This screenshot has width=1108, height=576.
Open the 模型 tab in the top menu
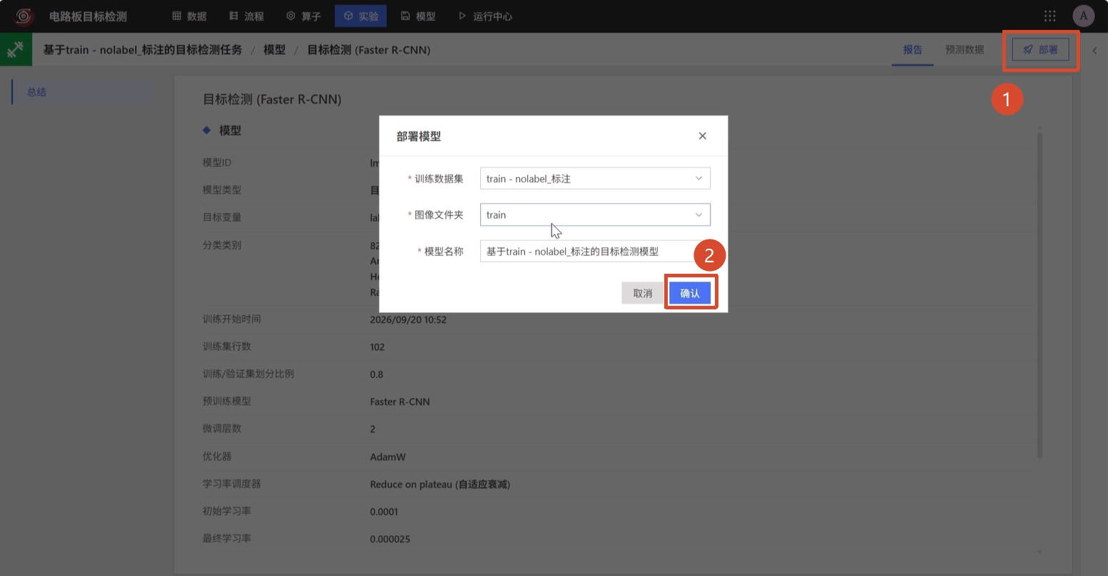click(x=418, y=16)
